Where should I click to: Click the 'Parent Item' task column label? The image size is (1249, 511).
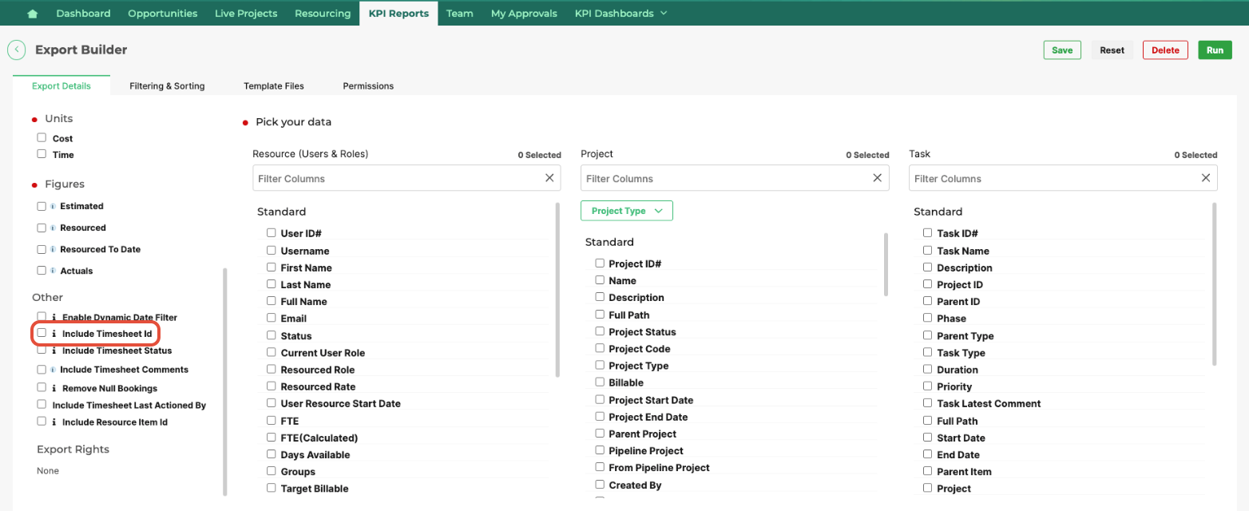[964, 472]
